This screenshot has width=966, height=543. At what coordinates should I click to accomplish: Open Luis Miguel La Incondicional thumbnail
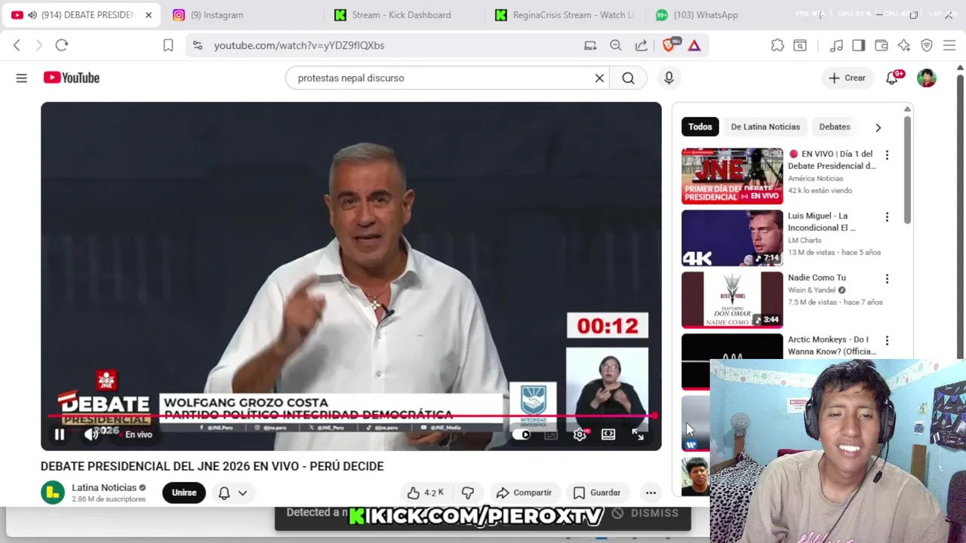point(732,238)
